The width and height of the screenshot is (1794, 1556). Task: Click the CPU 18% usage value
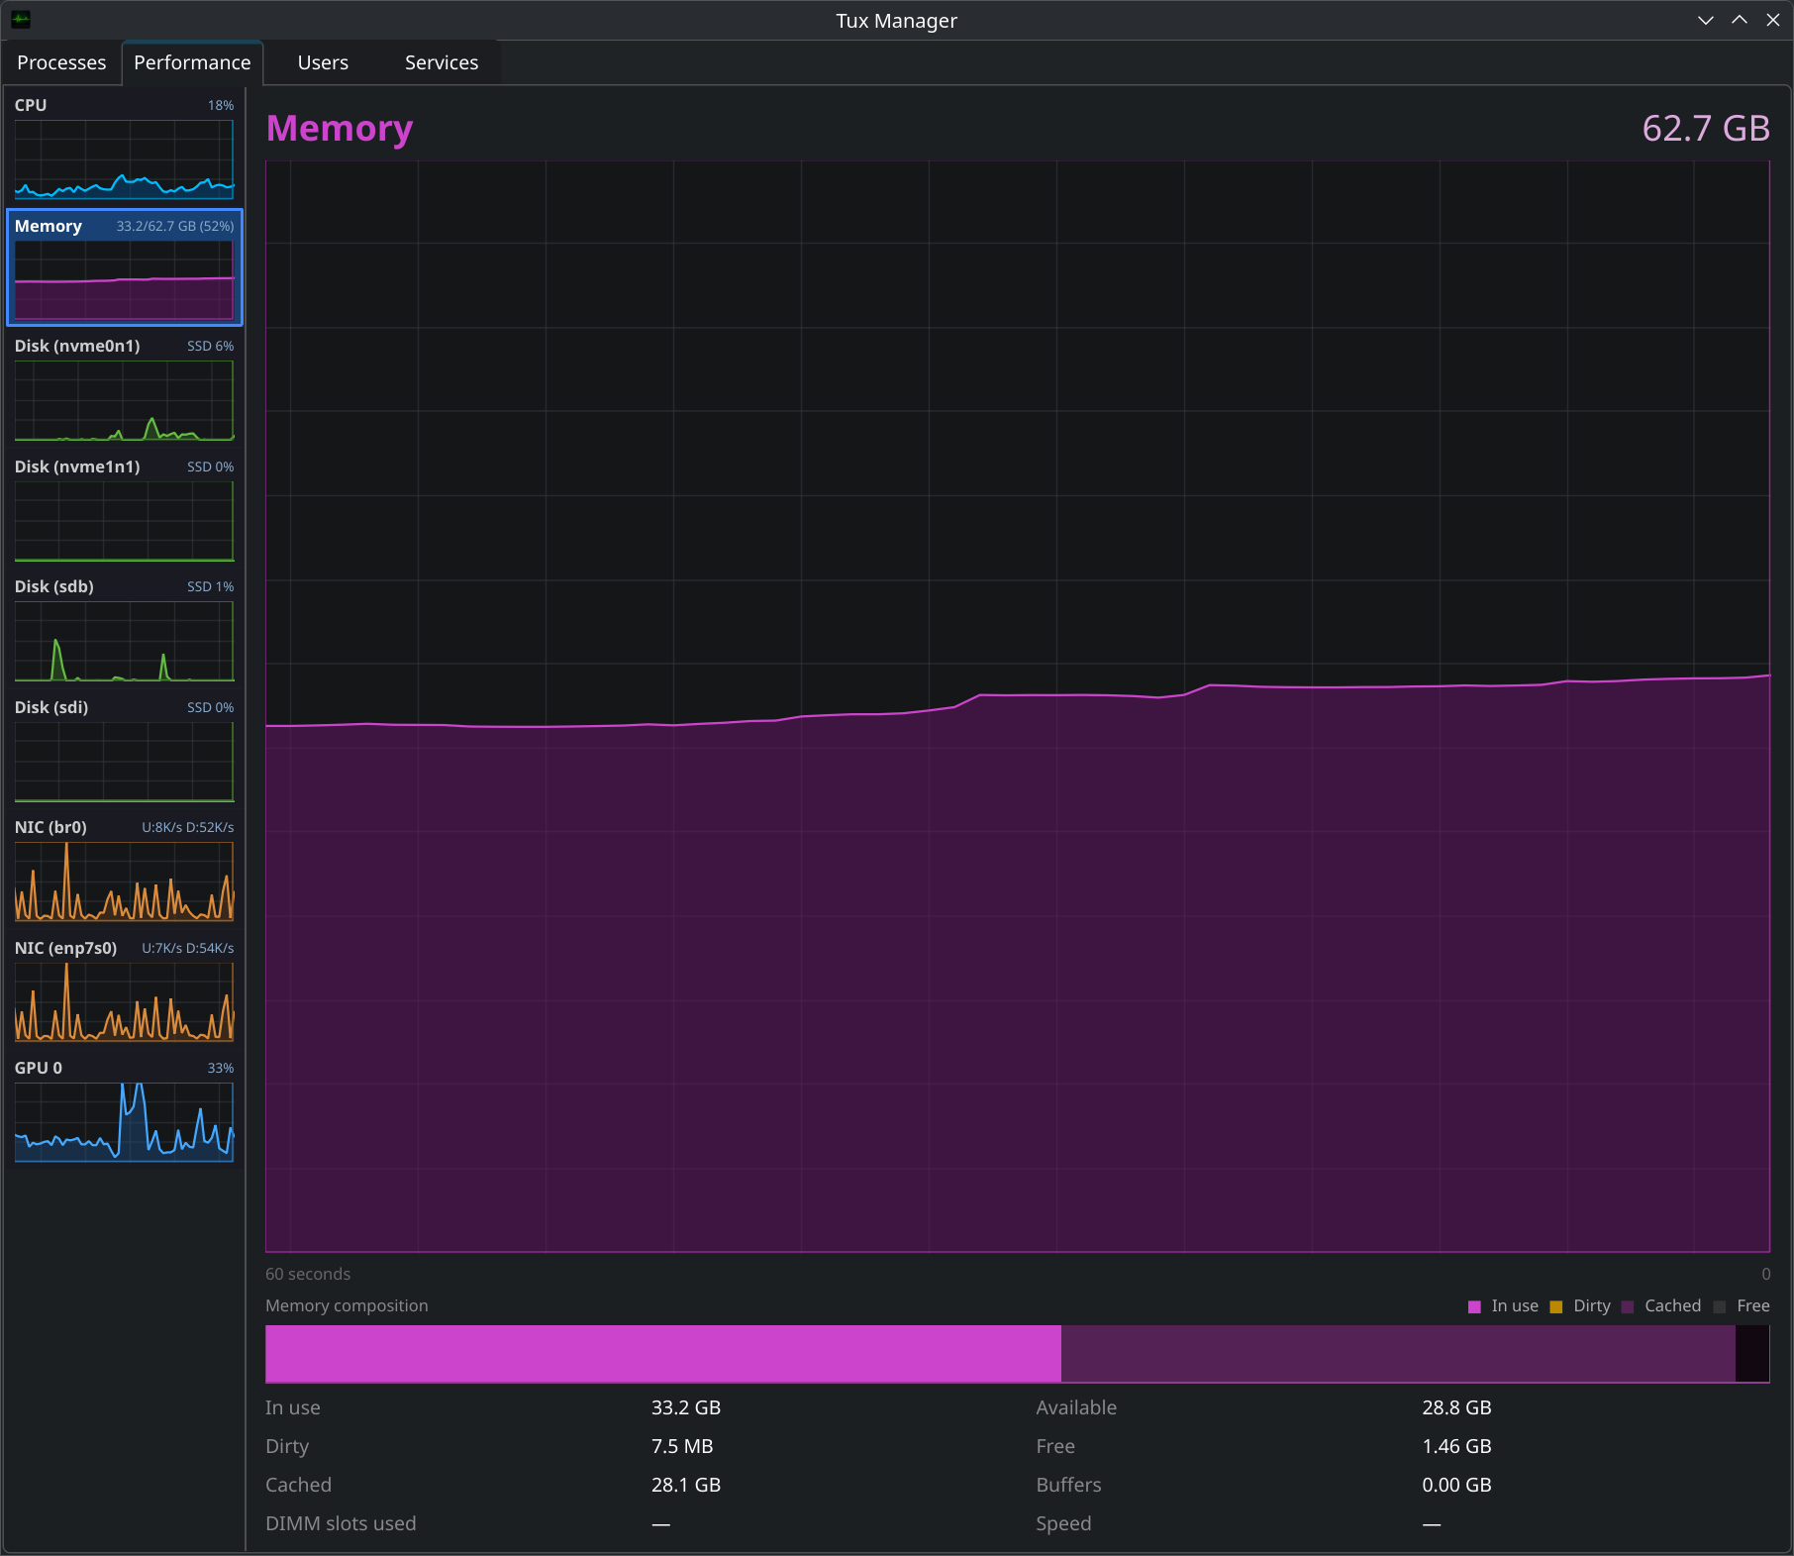coord(221,105)
